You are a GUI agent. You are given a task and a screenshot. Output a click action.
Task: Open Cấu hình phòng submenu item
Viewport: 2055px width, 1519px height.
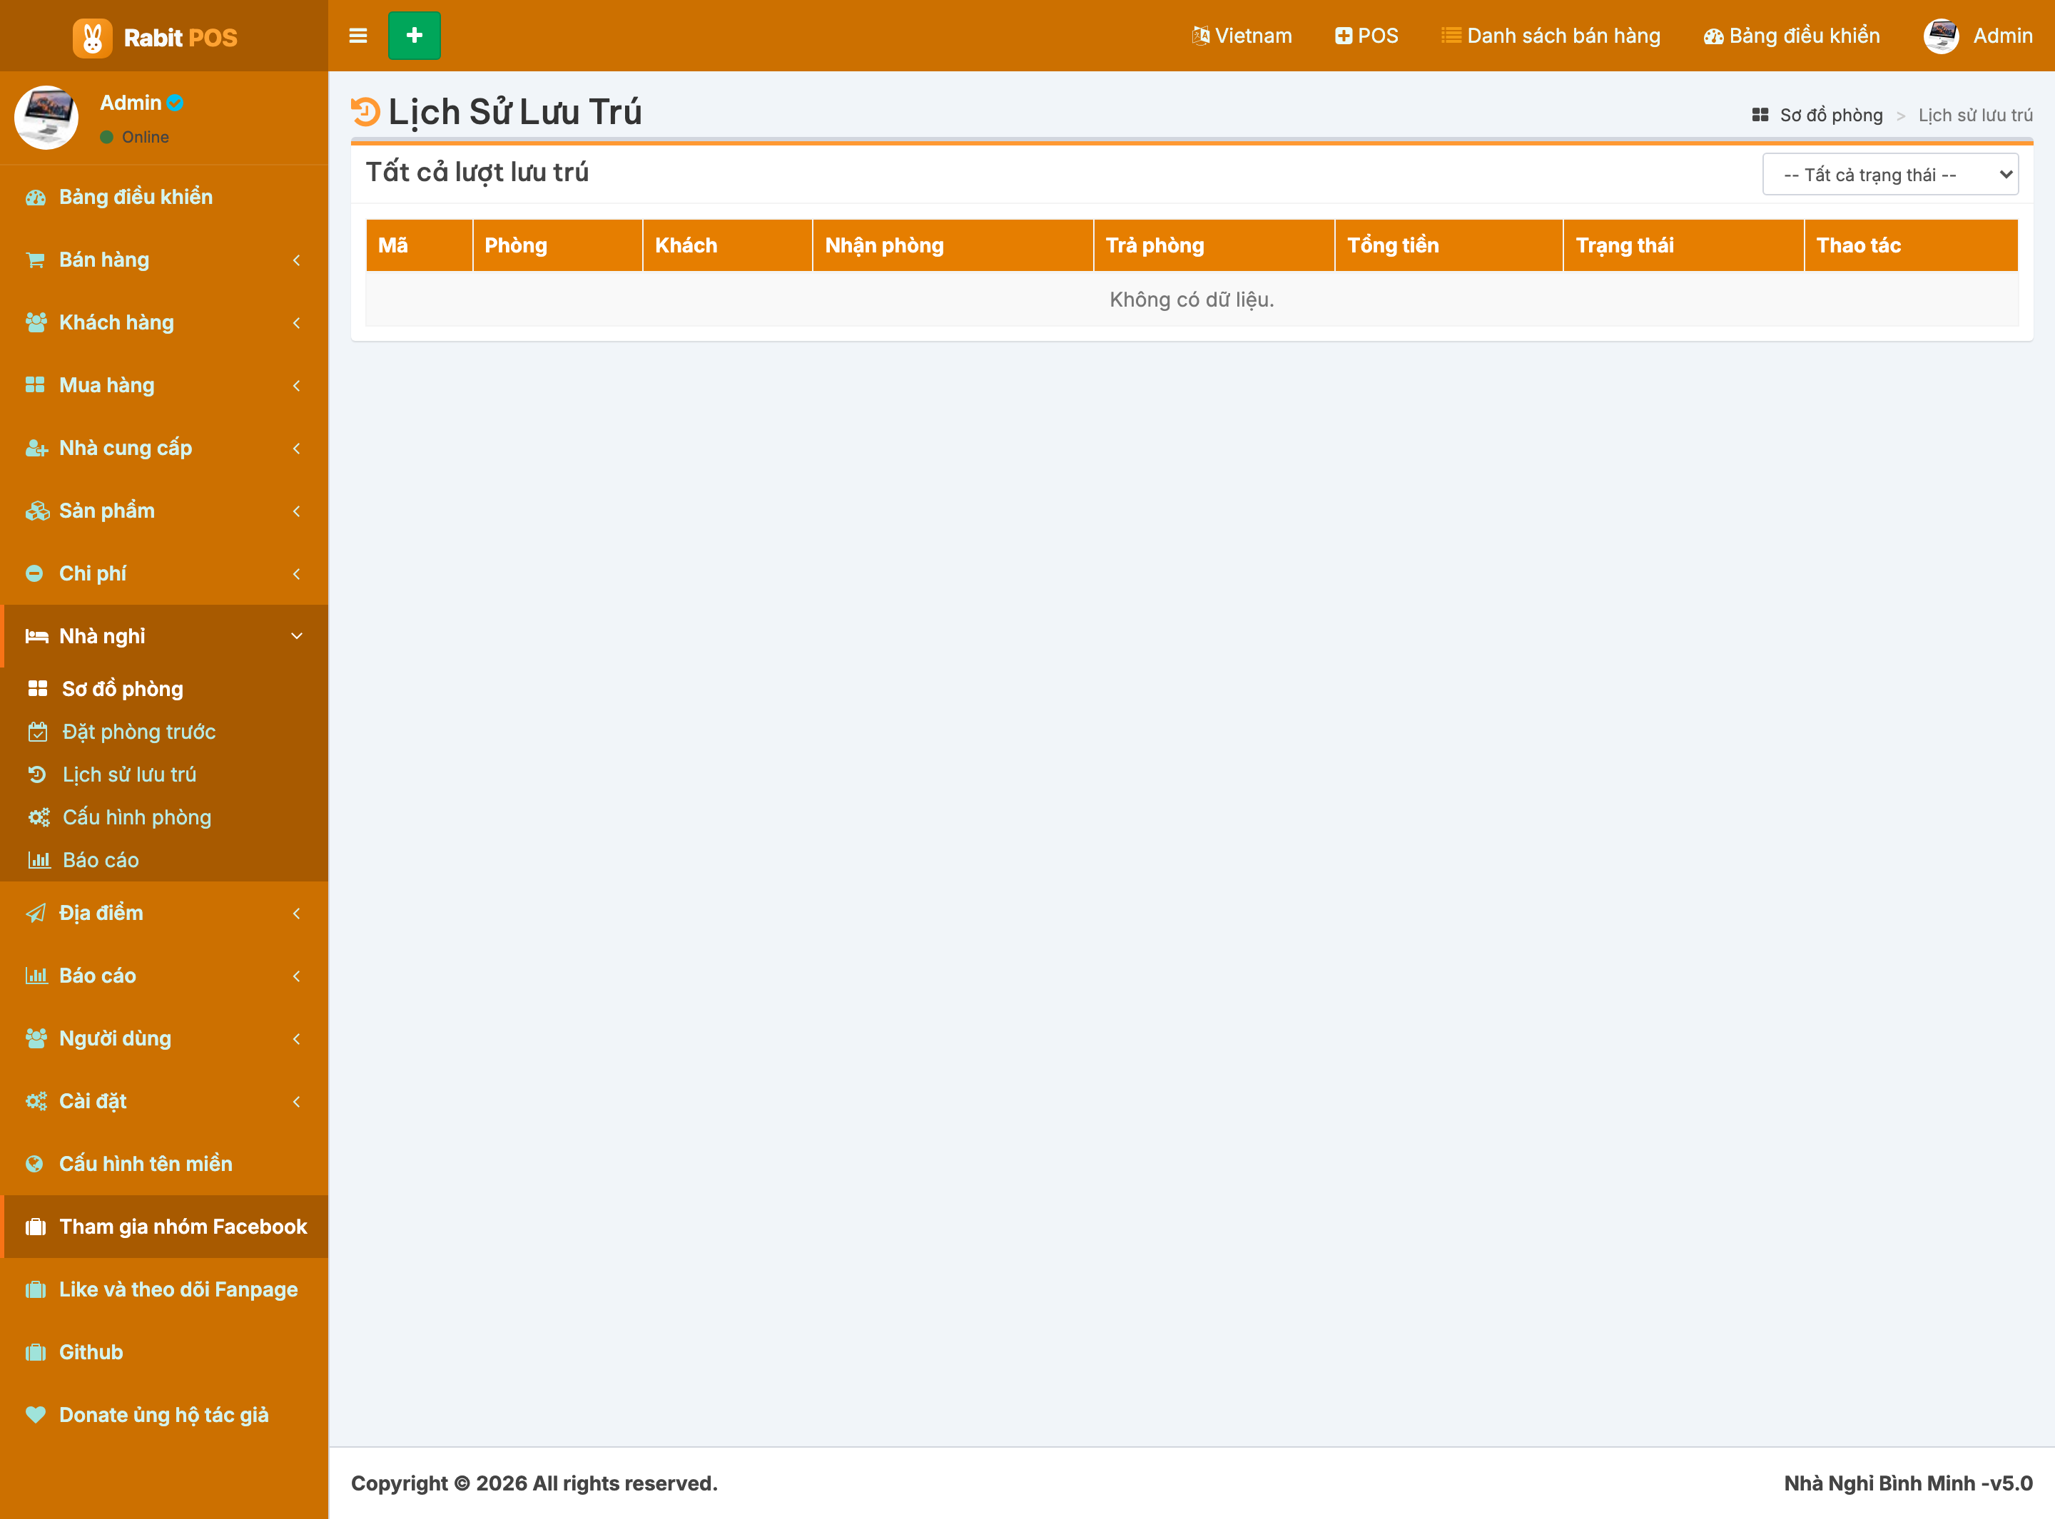[x=163, y=817]
